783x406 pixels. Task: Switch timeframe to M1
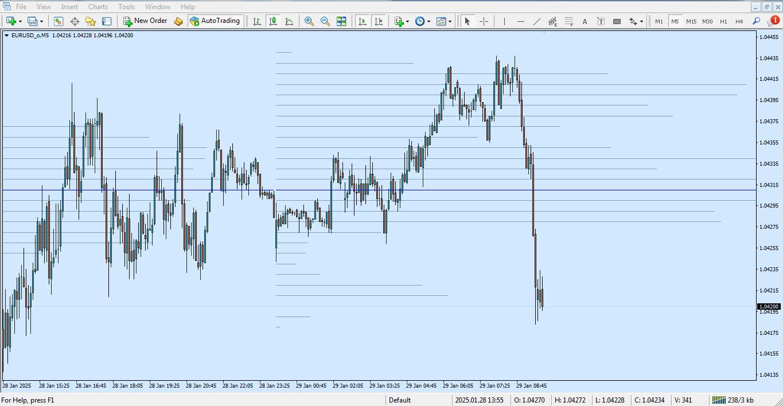point(659,21)
